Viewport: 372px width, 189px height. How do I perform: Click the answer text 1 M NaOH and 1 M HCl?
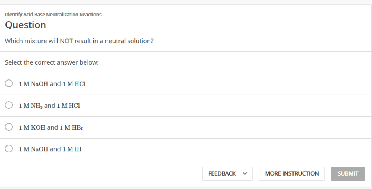[52, 84]
